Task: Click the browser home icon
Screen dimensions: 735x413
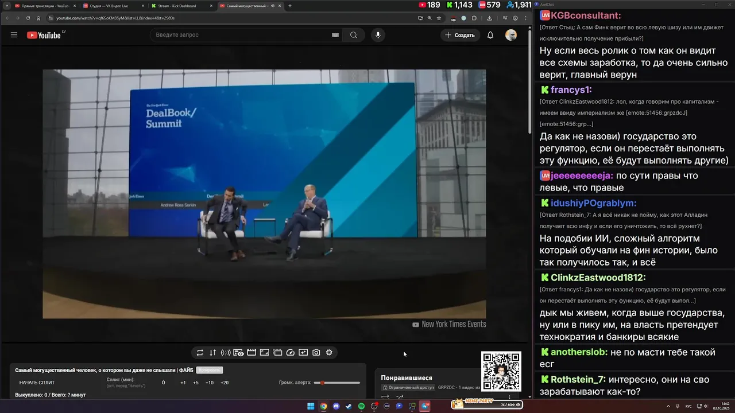Action: (x=38, y=18)
